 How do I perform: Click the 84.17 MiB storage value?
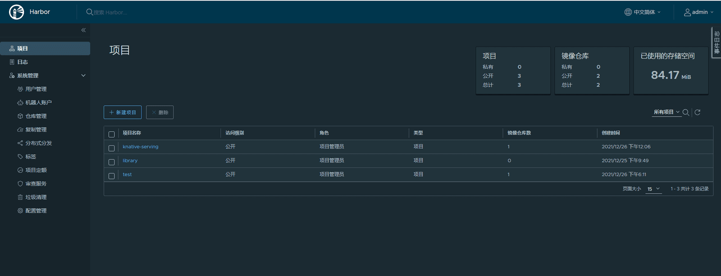click(671, 75)
